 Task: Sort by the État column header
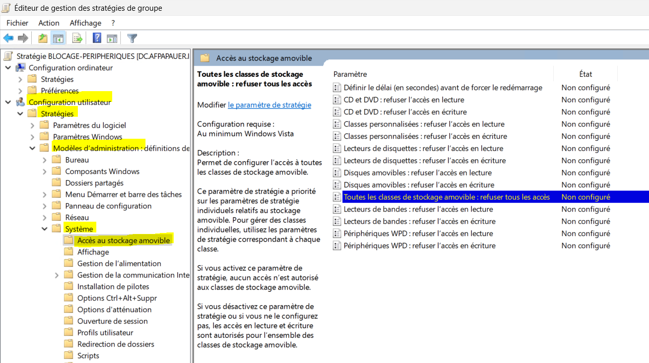click(585, 74)
